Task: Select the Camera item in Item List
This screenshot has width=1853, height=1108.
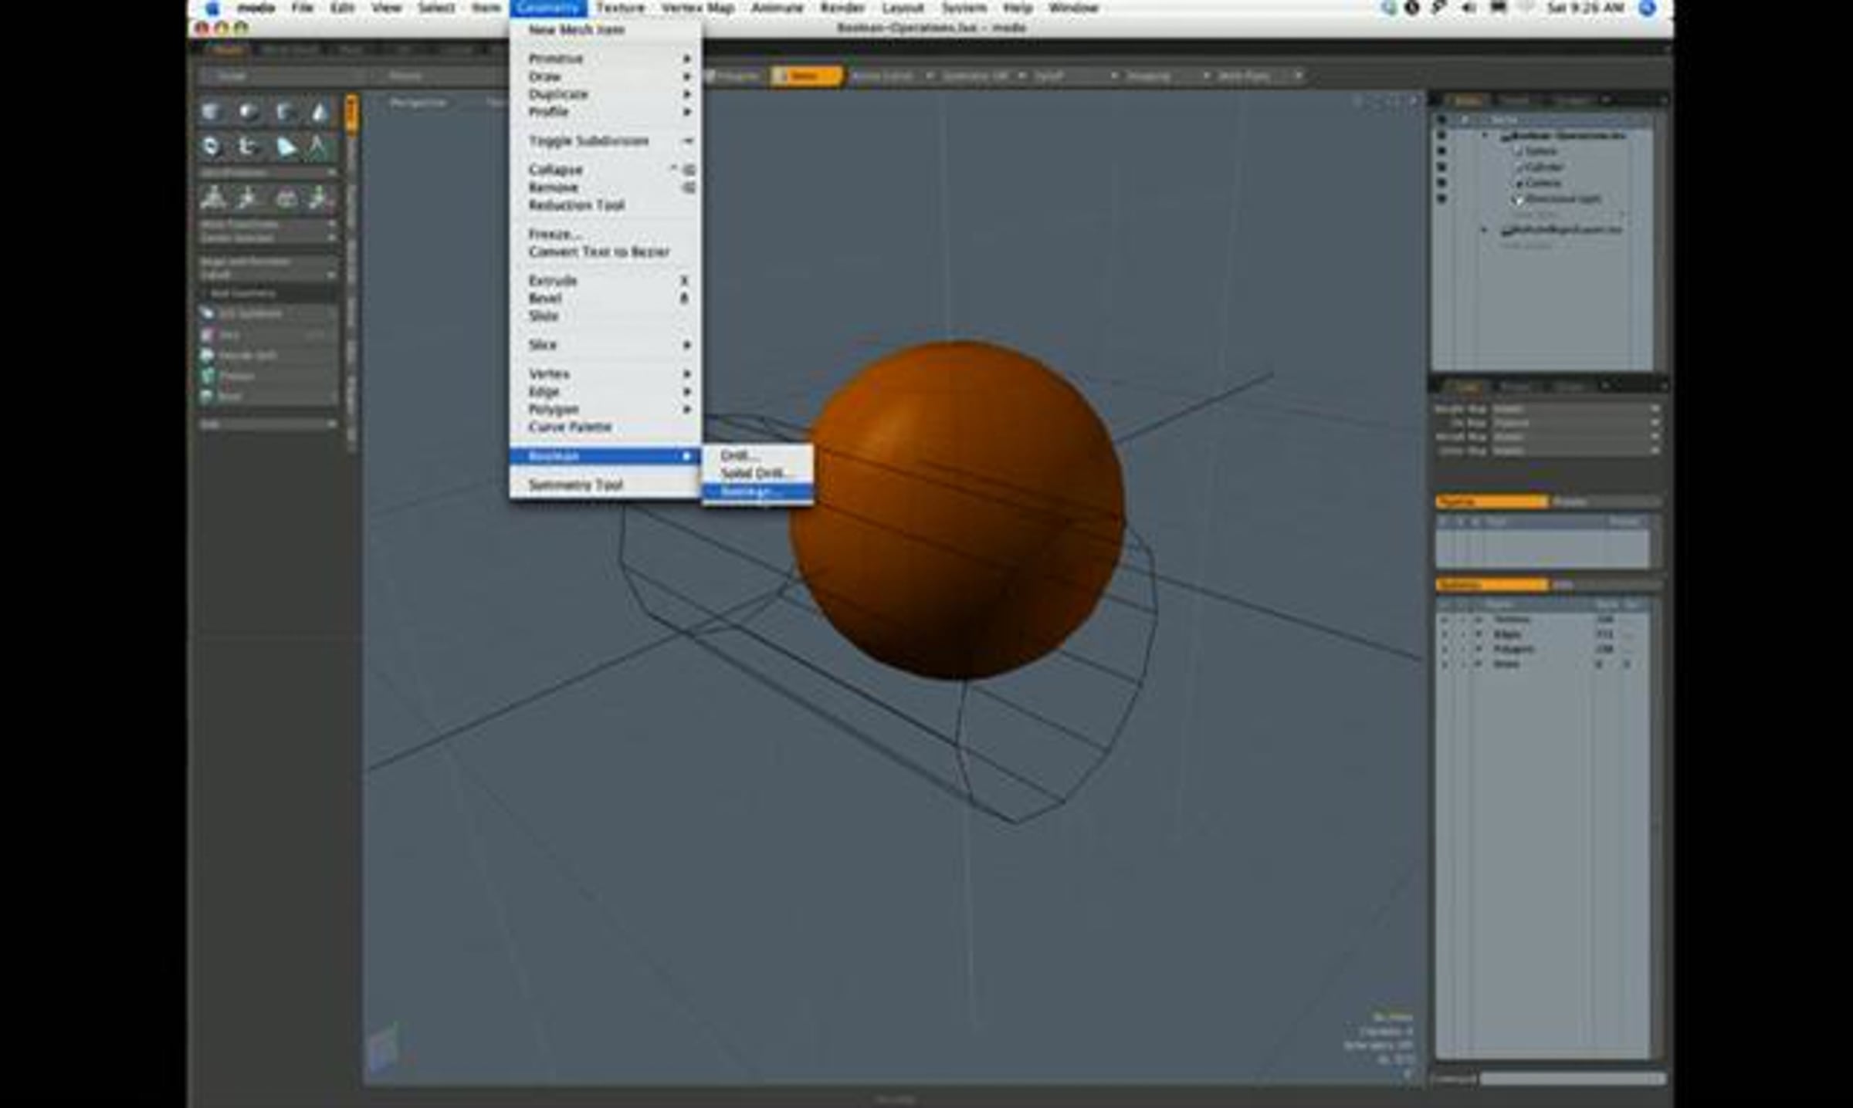Action: pyautogui.click(x=1543, y=183)
